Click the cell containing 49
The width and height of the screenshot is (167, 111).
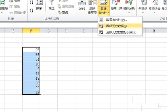(x=31, y=73)
